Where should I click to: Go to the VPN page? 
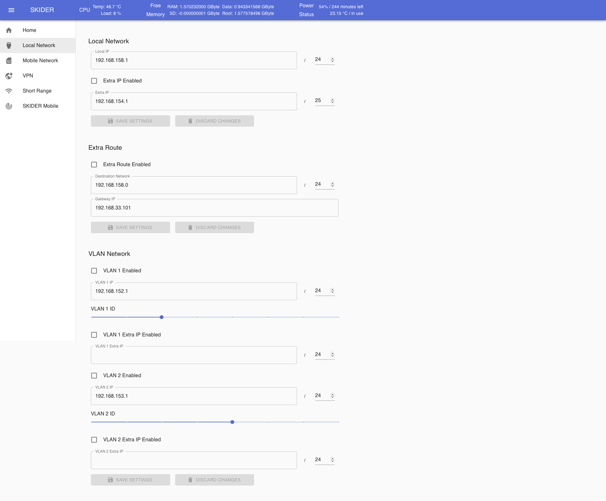coord(38,76)
